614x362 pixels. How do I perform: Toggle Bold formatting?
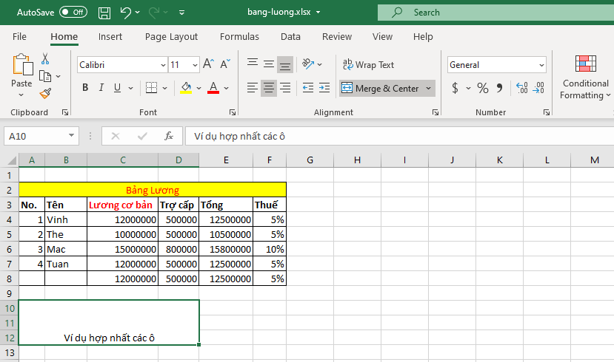click(x=85, y=87)
